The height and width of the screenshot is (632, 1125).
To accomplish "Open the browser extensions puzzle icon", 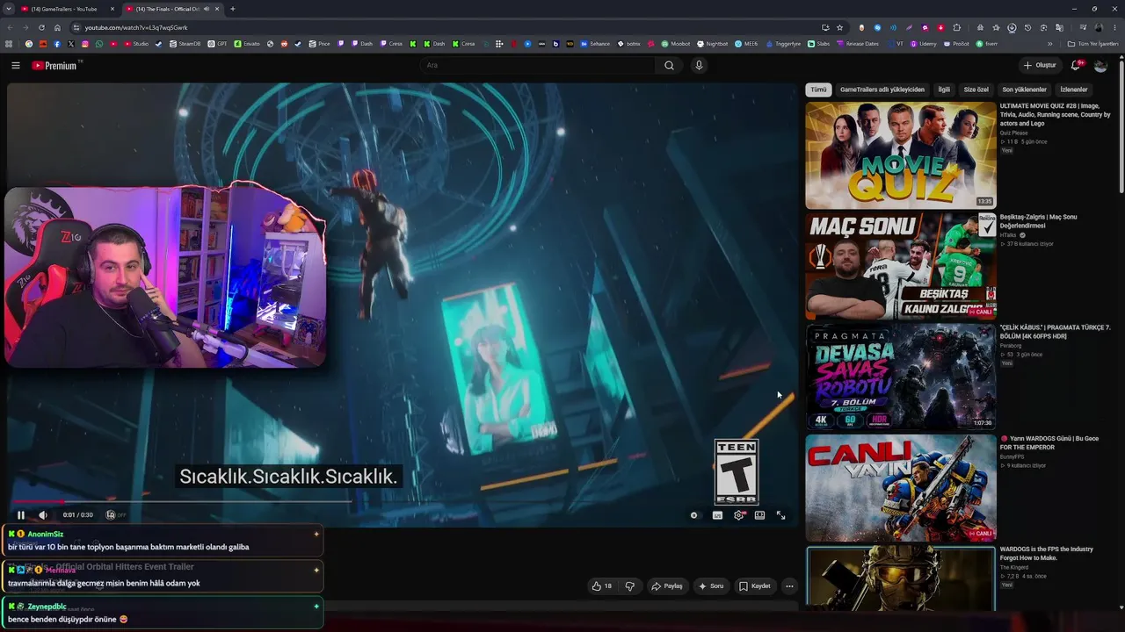I will click(x=957, y=27).
